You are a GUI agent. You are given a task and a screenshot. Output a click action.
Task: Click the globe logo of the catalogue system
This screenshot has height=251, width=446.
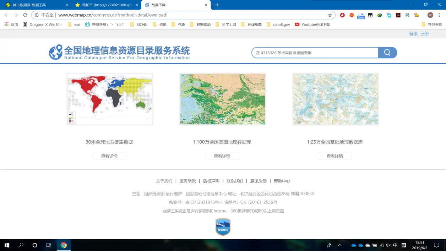[x=56, y=52]
